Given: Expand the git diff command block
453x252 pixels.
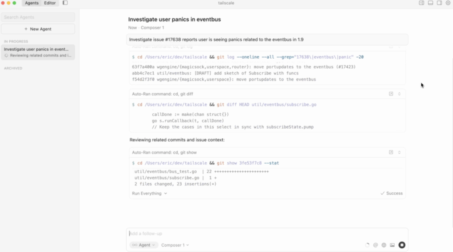Looking at the screenshot, I should tap(399, 94).
